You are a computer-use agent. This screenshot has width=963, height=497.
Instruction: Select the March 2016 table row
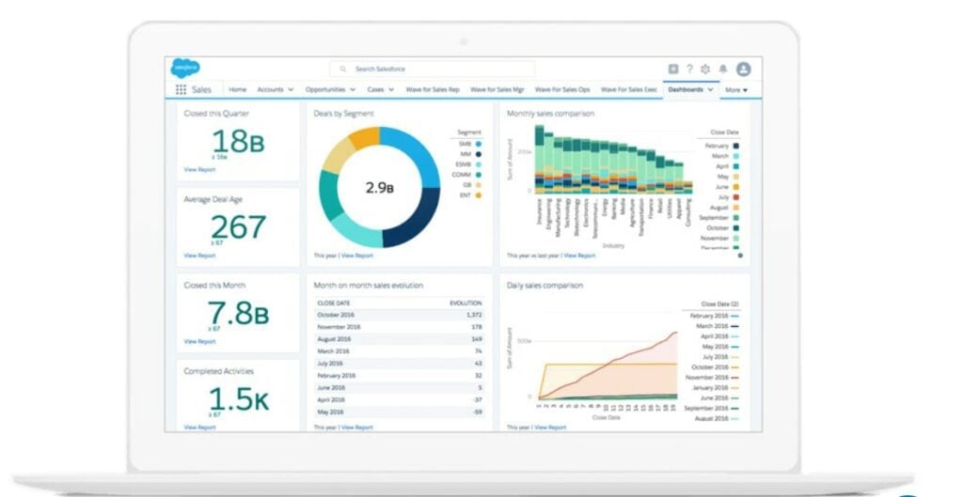399,351
